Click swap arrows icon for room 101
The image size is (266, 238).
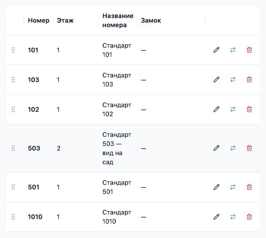tap(233, 50)
